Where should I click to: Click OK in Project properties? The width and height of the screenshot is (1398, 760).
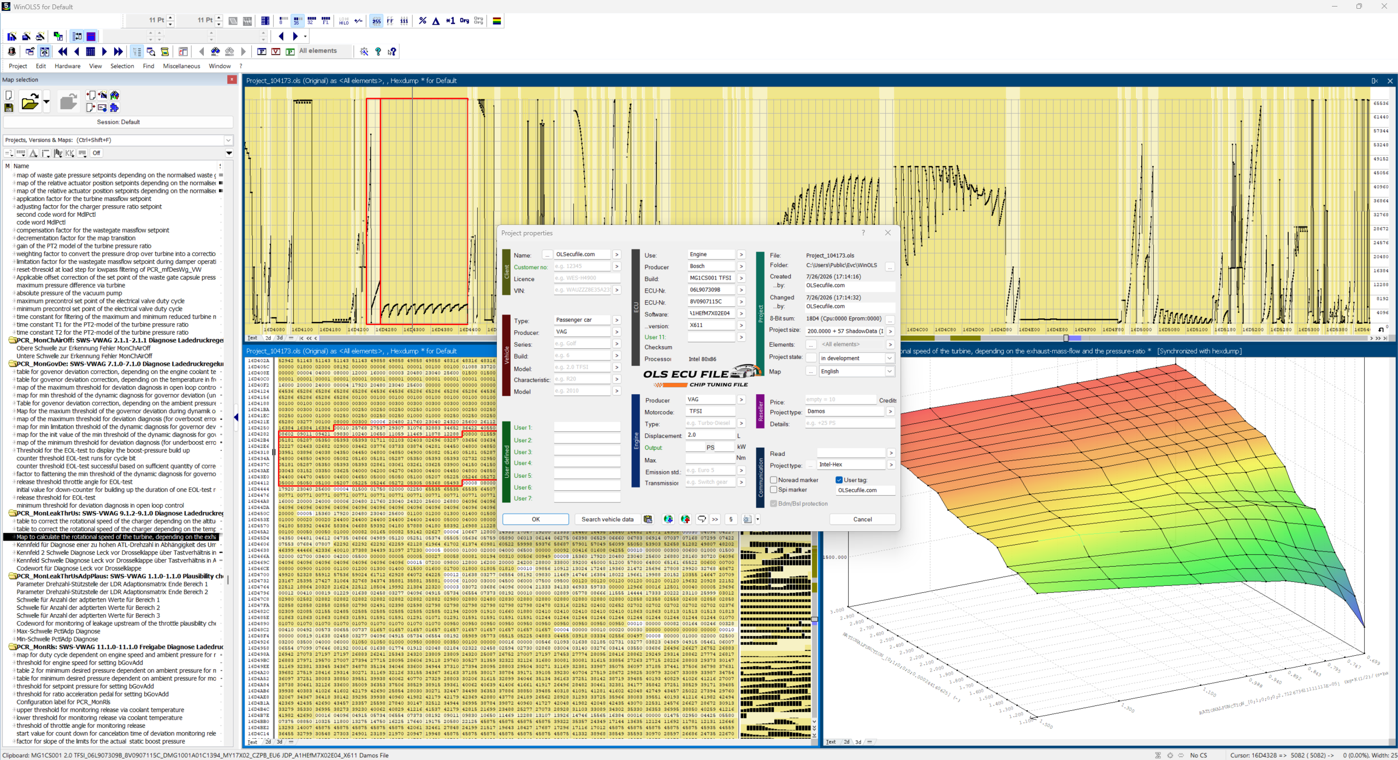[x=536, y=519]
